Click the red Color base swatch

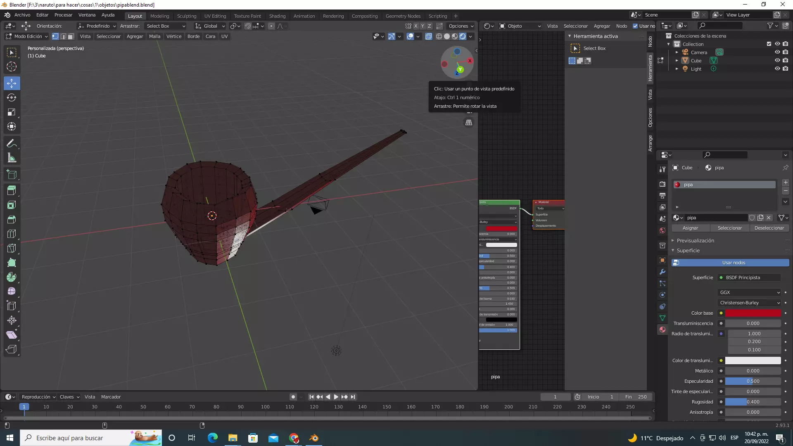coord(753,313)
